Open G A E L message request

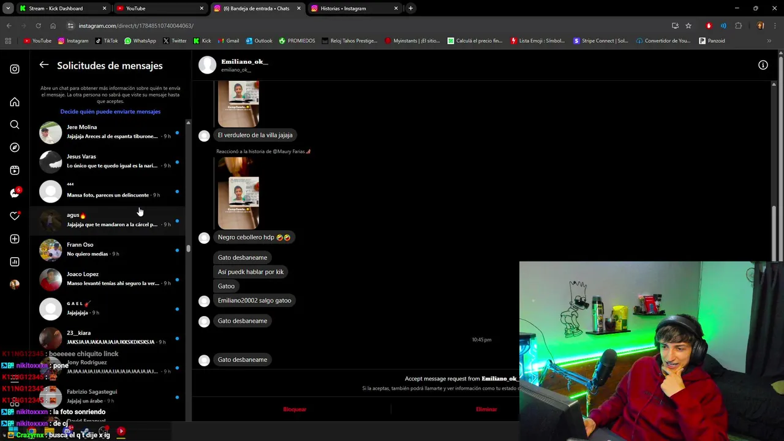coord(109,308)
